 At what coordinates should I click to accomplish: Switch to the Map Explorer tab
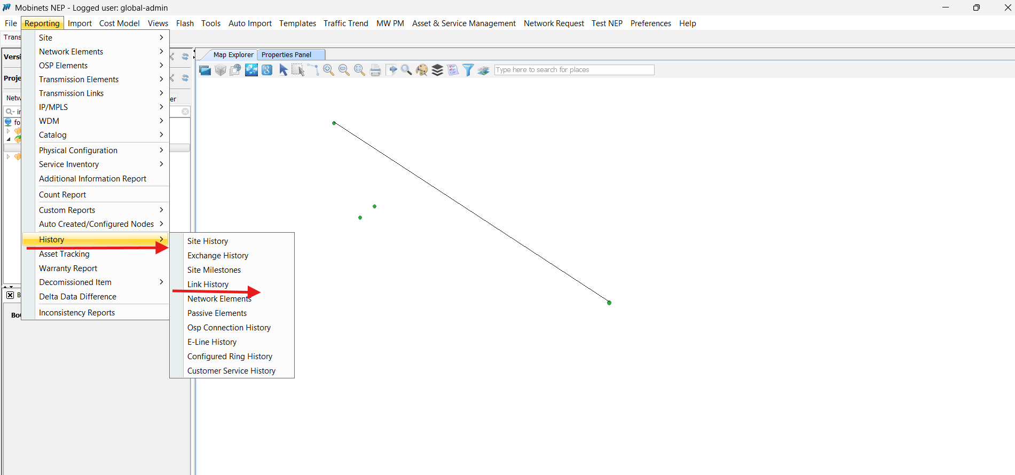tap(233, 55)
